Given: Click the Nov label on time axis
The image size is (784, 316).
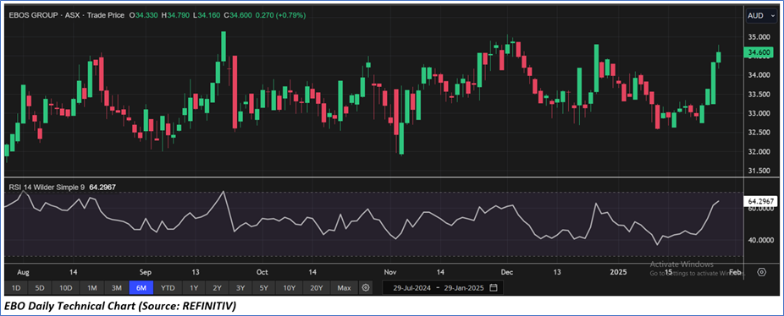Looking at the screenshot, I should 390,273.
